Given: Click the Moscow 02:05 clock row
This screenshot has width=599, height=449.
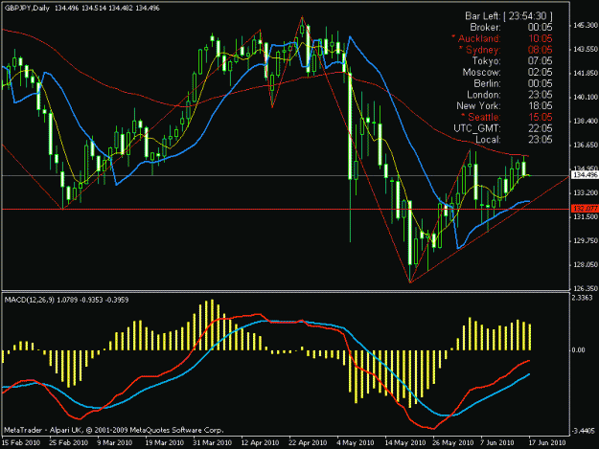Looking at the screenshot, I should (x=507, y=72).
